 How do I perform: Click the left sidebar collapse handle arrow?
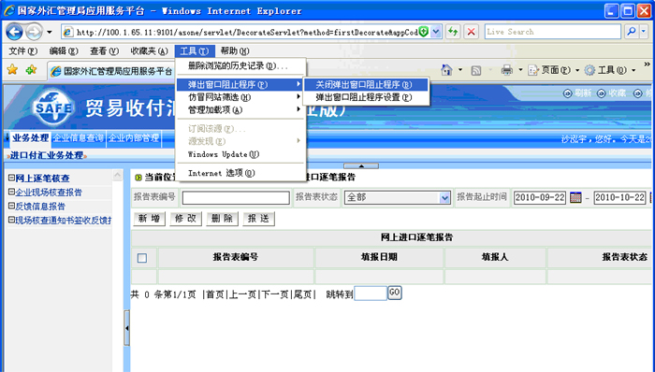126,328
